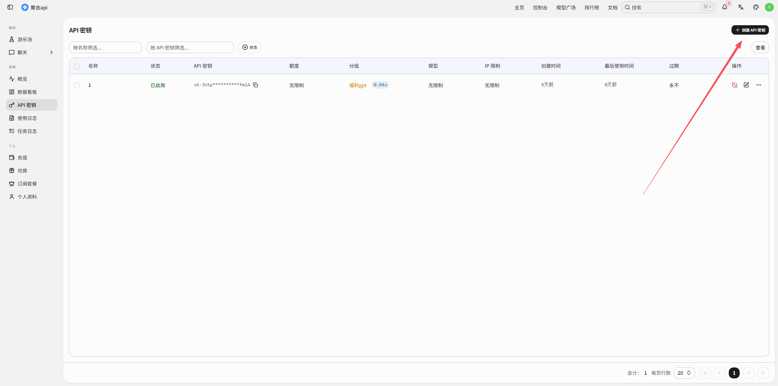Open 个人资料 in sidebar

32,197
